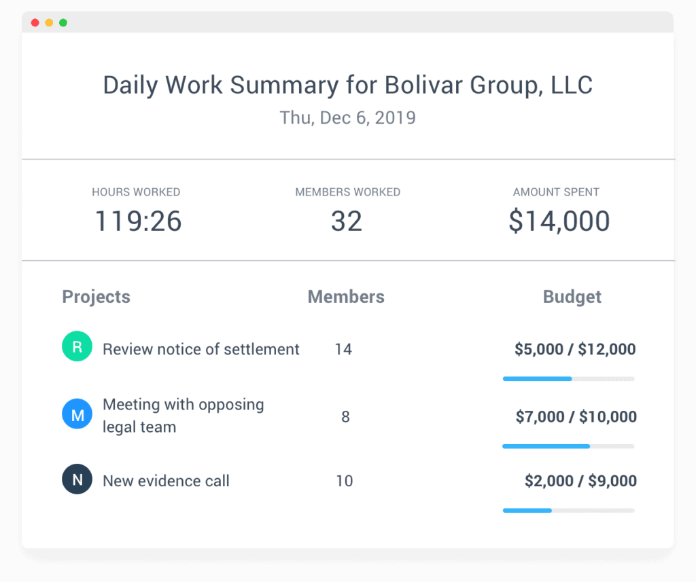This screenshot has height=582, width=696.
Task: Click the Budget column header
Action: tap(572, 297)
